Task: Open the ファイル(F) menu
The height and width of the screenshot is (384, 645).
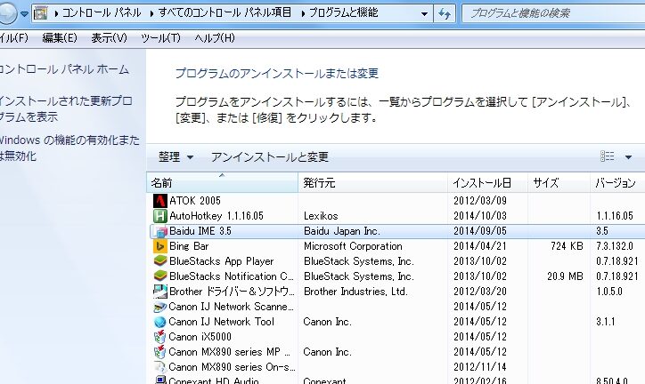Action: (13, 38)
